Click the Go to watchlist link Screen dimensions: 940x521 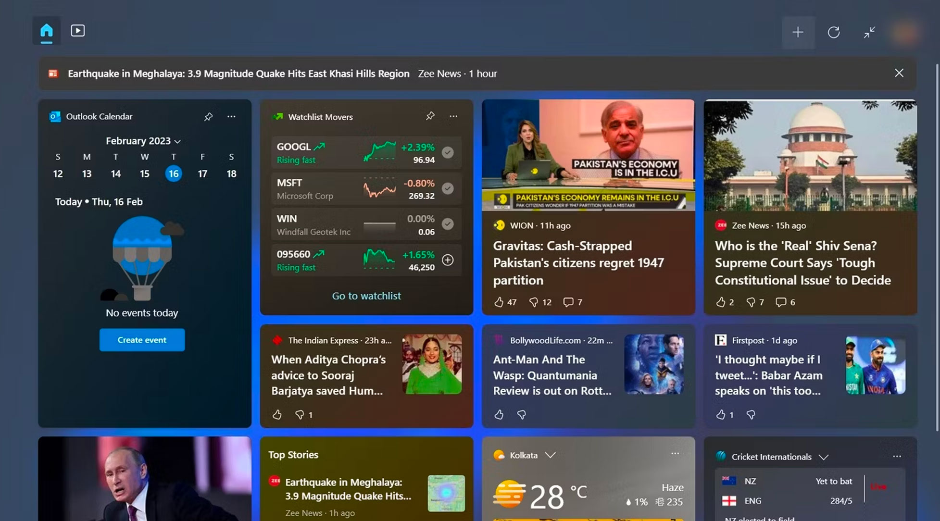pyautogui.click(x=366, y=296)
